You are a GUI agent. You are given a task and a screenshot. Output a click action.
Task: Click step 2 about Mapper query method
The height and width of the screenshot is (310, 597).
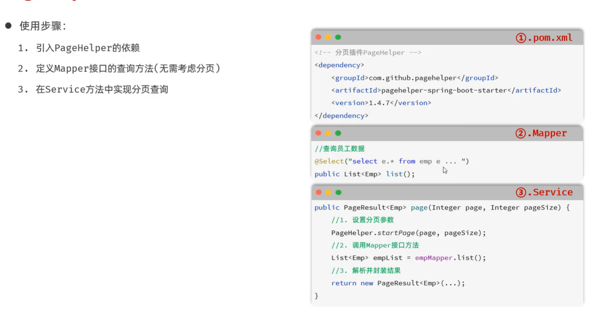point(119,69)
